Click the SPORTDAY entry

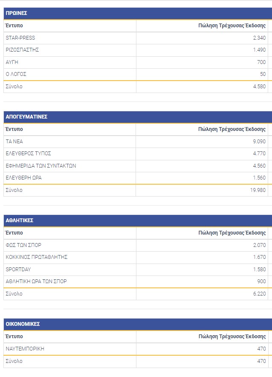click(x=18, y=270)
